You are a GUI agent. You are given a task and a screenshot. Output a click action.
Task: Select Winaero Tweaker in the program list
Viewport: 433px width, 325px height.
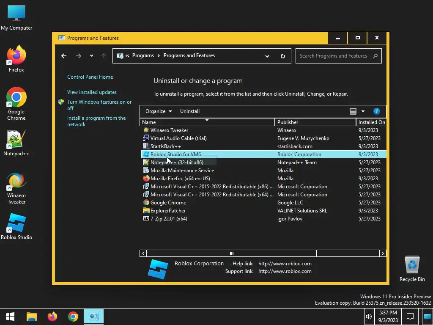tap(263, 130)
